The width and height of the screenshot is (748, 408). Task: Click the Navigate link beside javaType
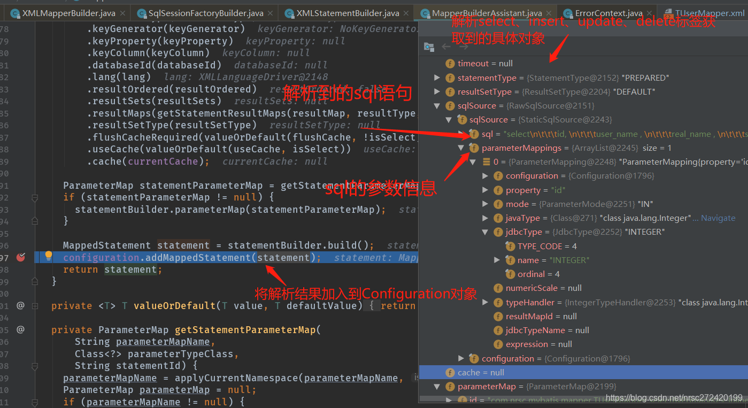point(718,218)
